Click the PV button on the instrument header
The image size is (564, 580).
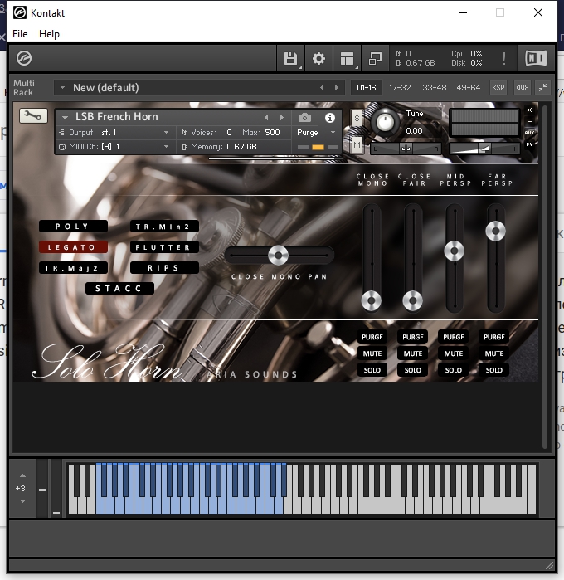[530, 144]
